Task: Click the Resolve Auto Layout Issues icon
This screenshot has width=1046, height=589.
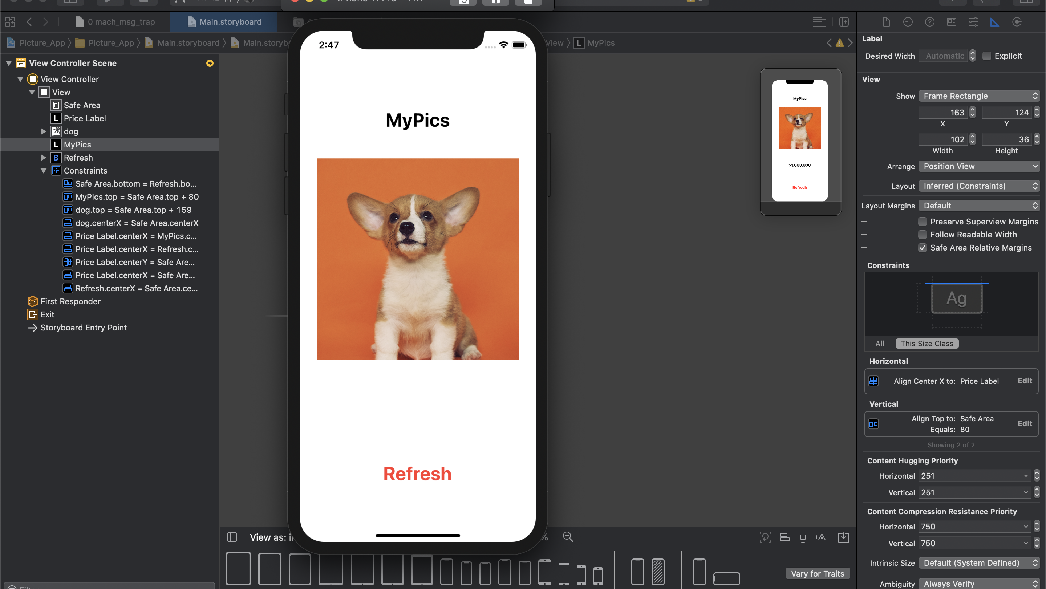Action: 822,537
